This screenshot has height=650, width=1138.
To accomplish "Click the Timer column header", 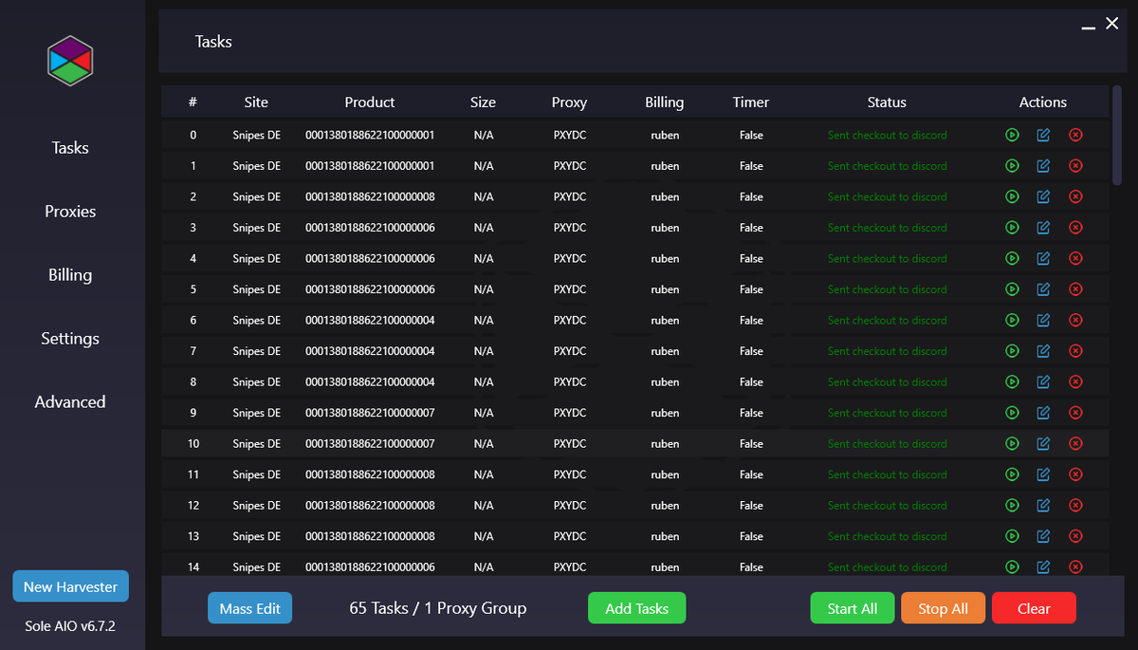I will tap(751, 102).
